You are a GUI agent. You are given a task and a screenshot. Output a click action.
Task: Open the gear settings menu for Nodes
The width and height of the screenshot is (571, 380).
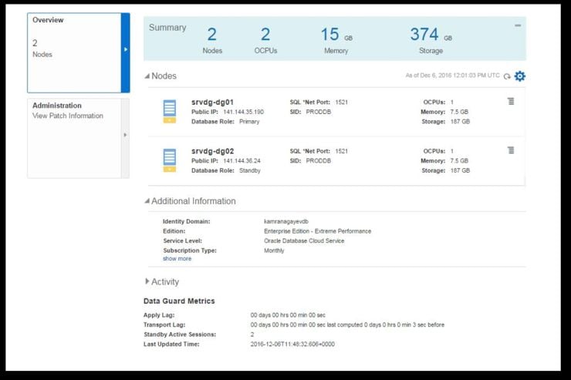519,76
